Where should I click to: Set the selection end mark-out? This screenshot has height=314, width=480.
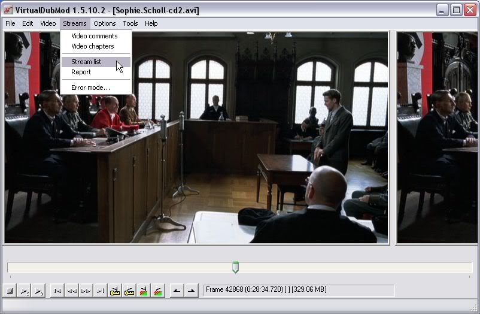[x=191, y=291]
